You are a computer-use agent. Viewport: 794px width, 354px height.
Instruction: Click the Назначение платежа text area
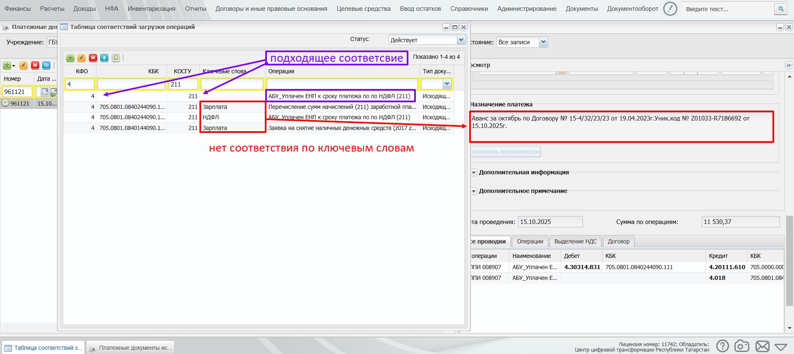coord(621,127)
